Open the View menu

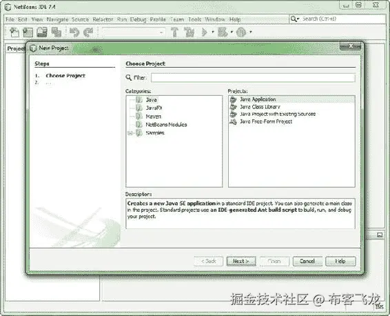pos(37,19)
